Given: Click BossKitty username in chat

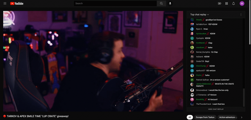Looking at the screenshot, I should (200, 99).
